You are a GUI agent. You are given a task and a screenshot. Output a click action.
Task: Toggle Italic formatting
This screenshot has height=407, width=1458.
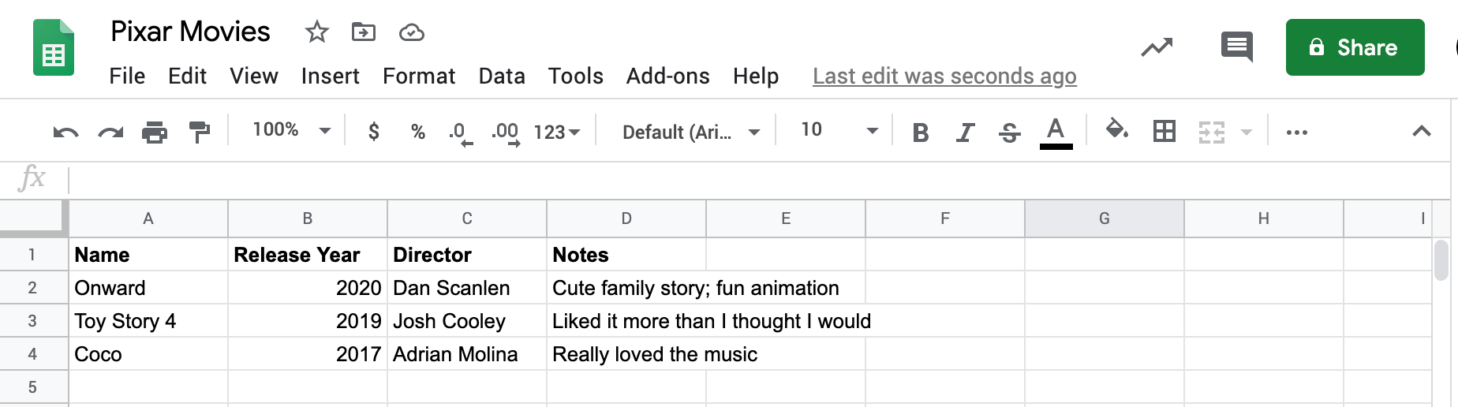964,132
